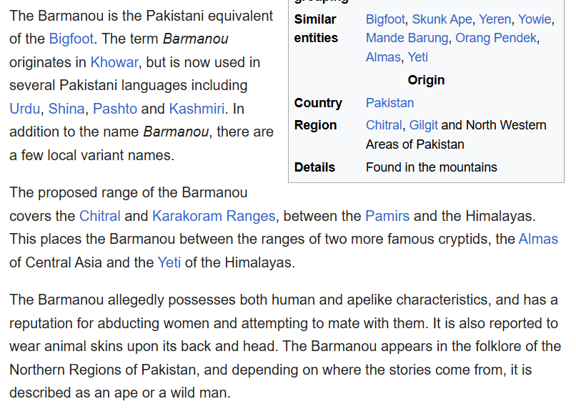Open the Yeti link in the infobox
Screen dimensions: 576x409
[418, 57]
